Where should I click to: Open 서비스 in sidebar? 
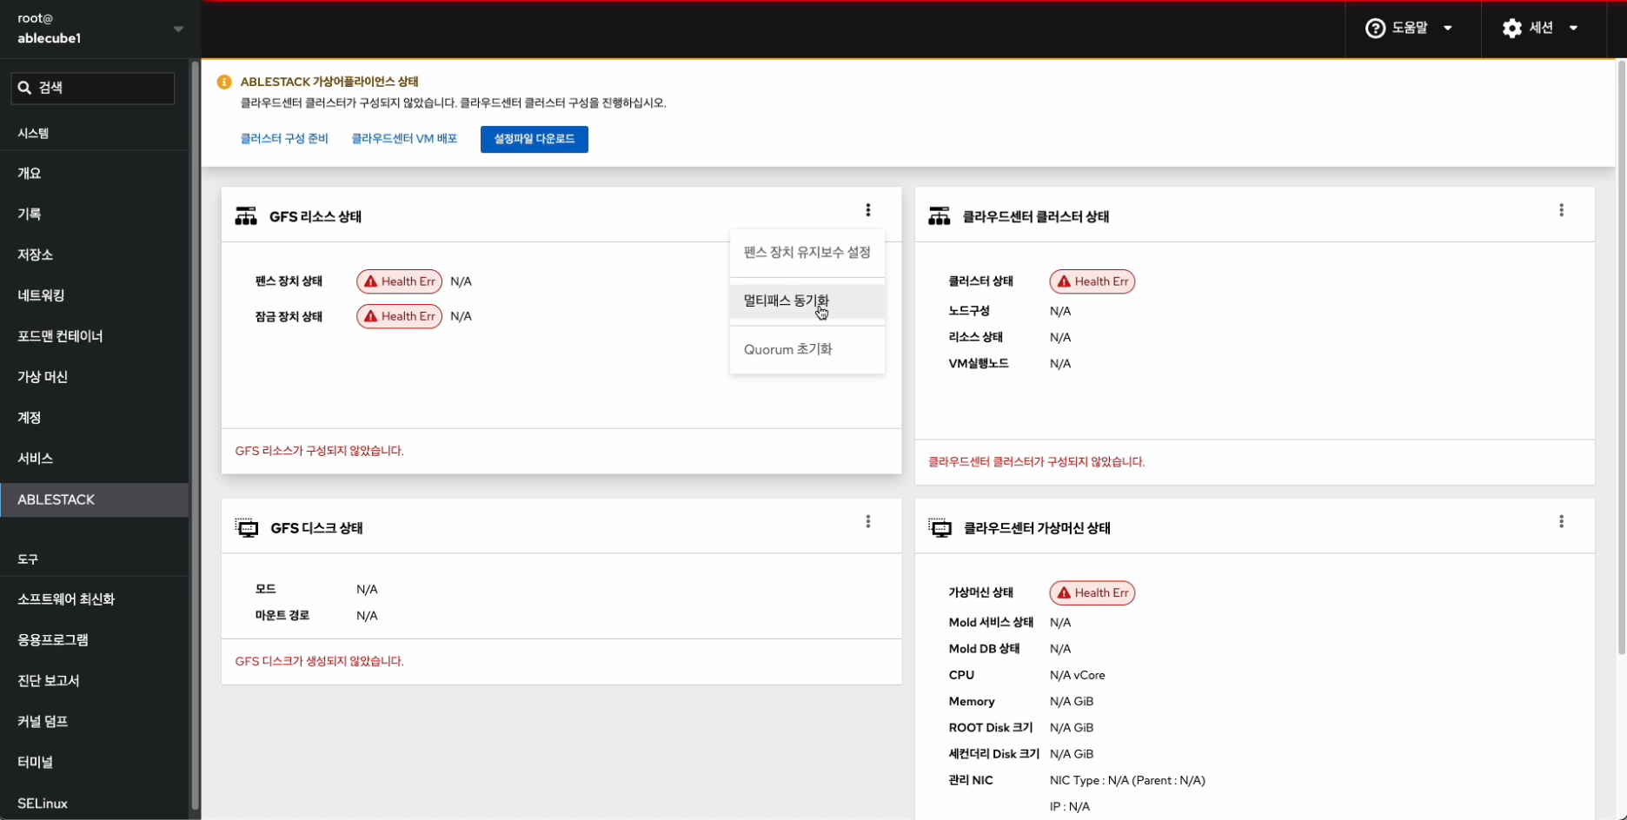tap(94, 459)
